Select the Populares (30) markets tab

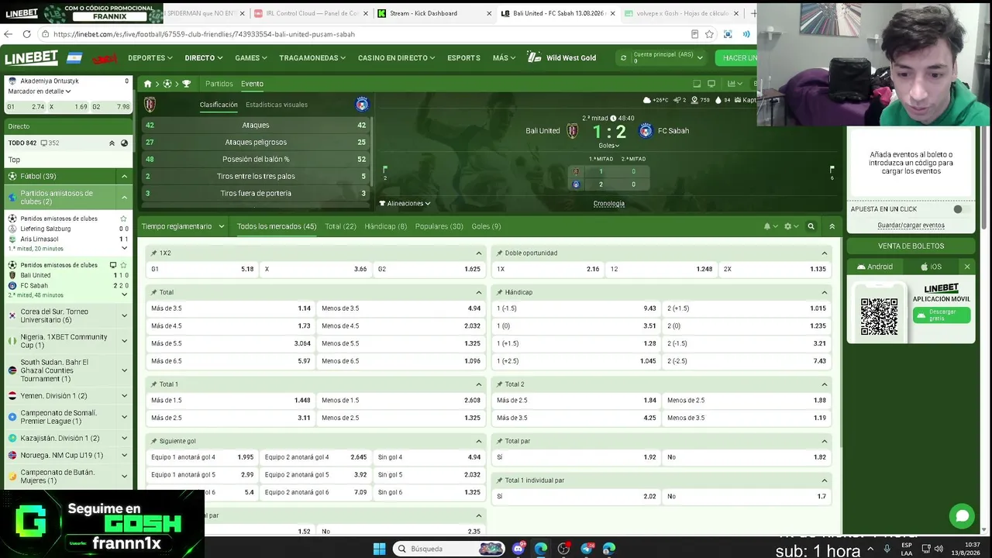[439, 226]
